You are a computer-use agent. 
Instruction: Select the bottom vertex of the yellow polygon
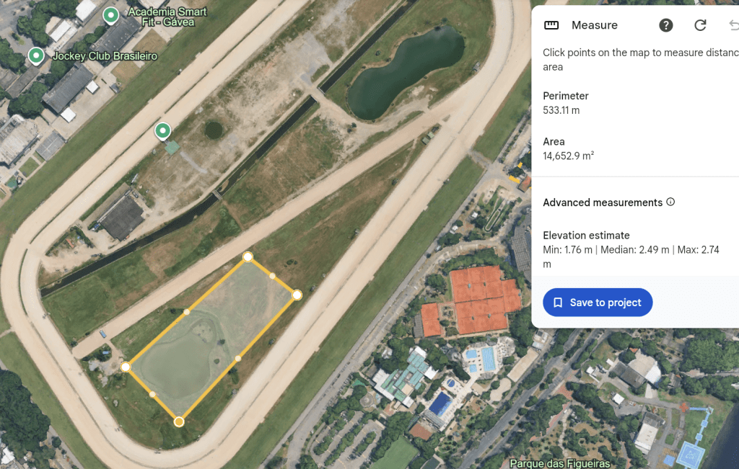(179, 421)
